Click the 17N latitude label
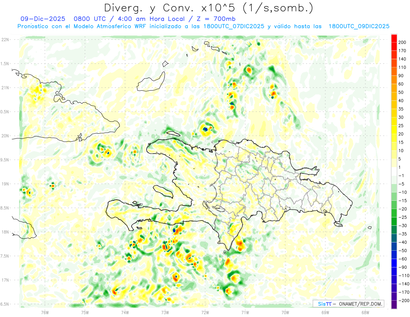410x317 pixels. click(x=5, y=280)
